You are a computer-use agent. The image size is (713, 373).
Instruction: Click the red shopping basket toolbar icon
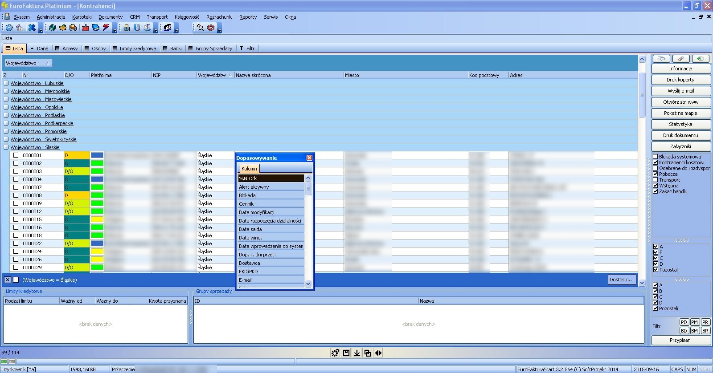(x=86, y=28)
